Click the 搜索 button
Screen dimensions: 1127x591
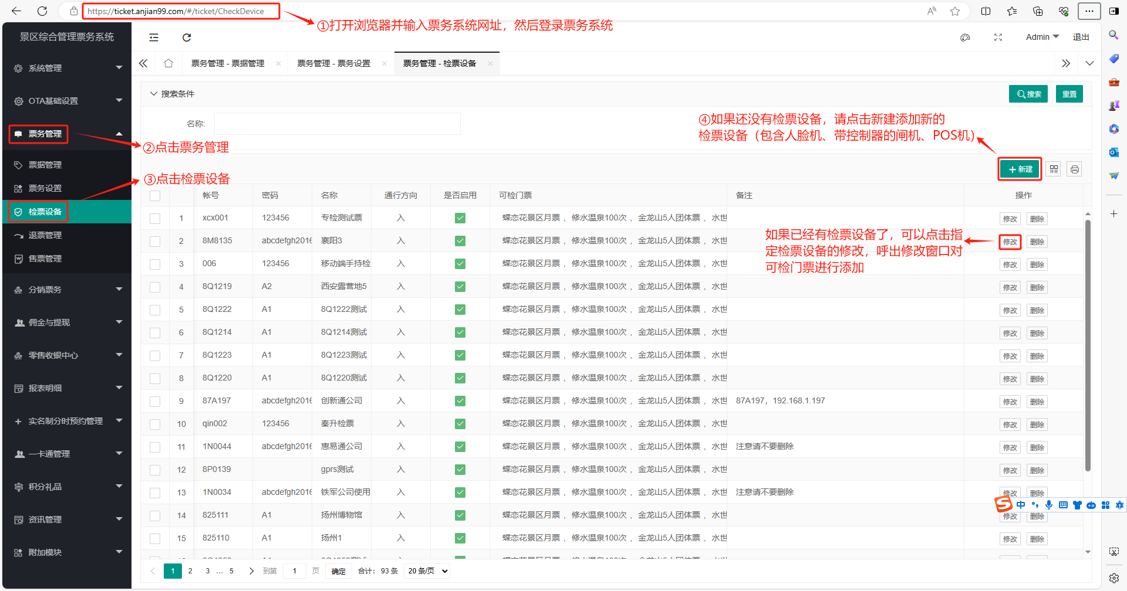click(1028, 94)
